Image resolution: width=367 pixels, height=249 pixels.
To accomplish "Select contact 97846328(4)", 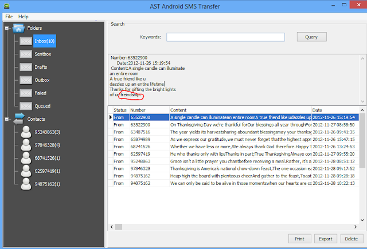I will click(x=48, y=145).
